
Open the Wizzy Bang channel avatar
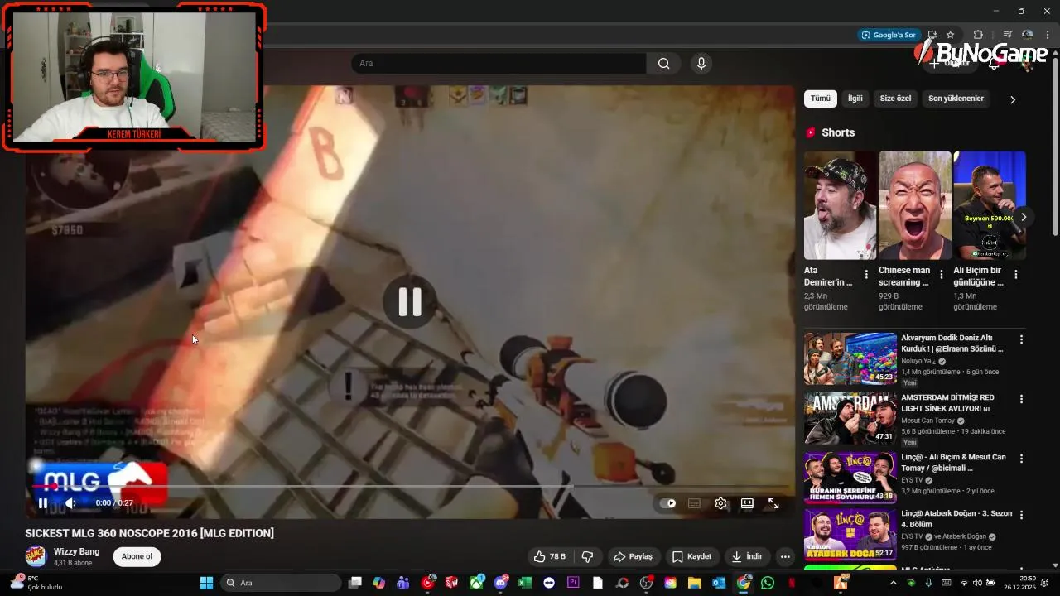36,556
